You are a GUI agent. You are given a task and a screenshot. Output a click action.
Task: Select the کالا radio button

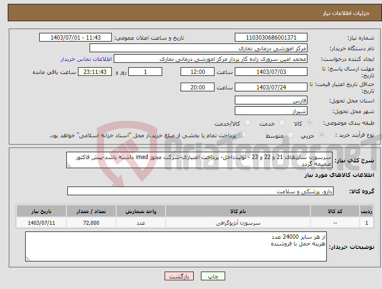click(x=310, y=123)
